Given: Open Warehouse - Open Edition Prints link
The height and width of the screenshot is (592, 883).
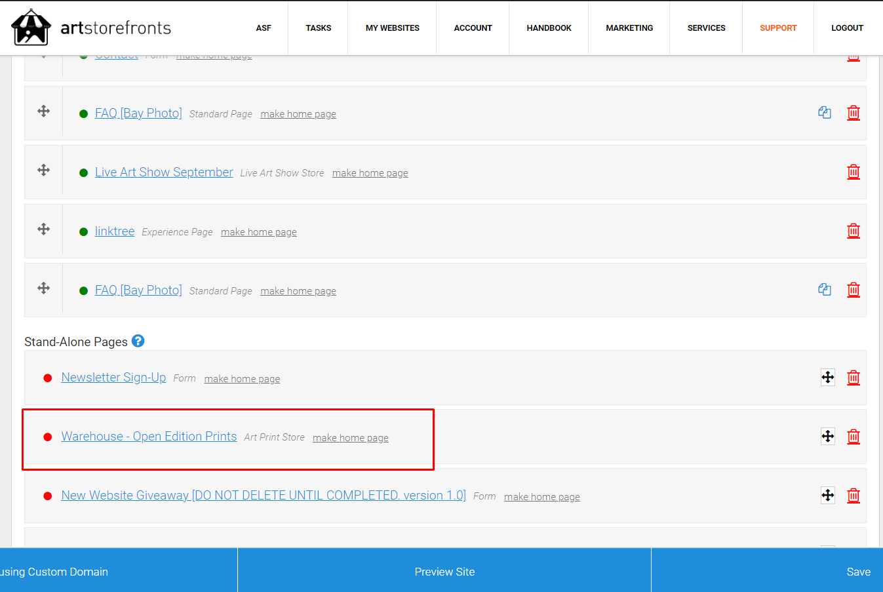Looking at the screenshot, I should pos(149,437).
